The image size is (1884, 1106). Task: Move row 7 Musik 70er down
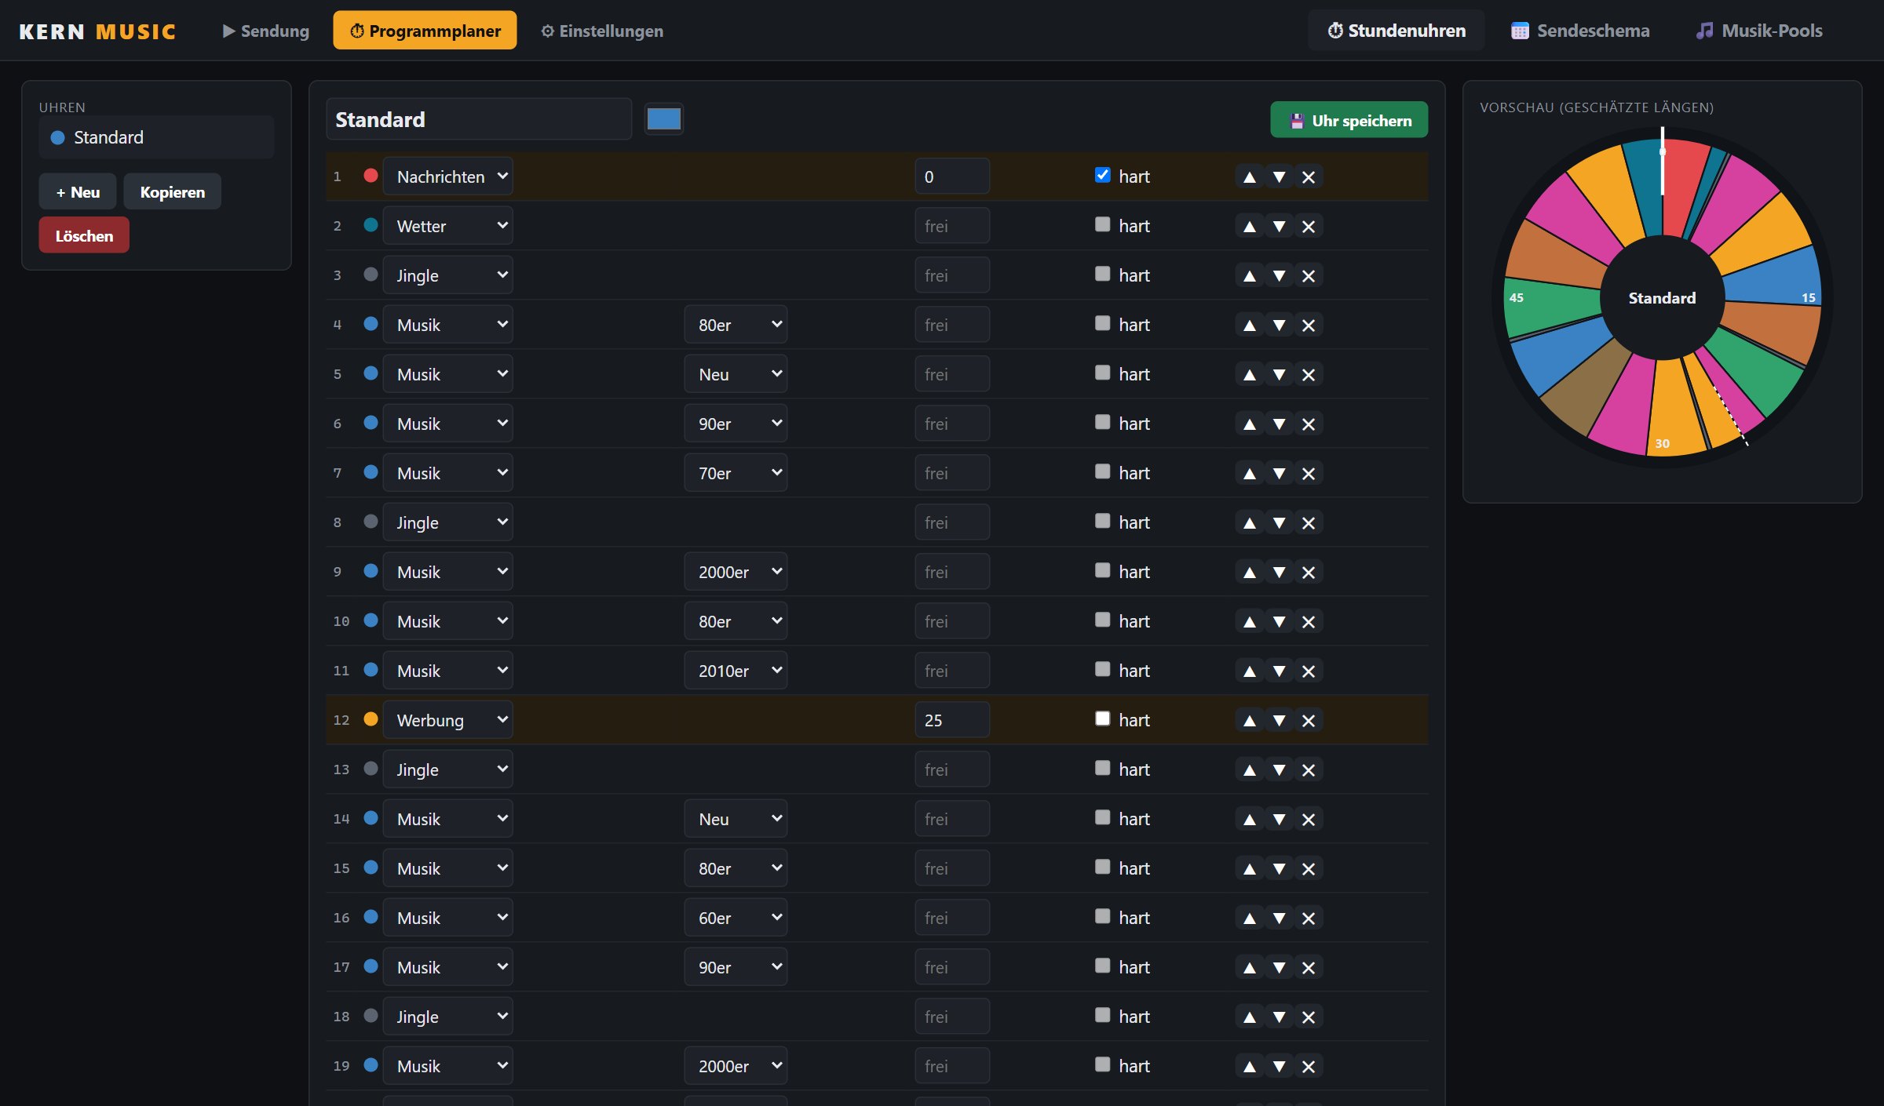(x=1279, y=473)
